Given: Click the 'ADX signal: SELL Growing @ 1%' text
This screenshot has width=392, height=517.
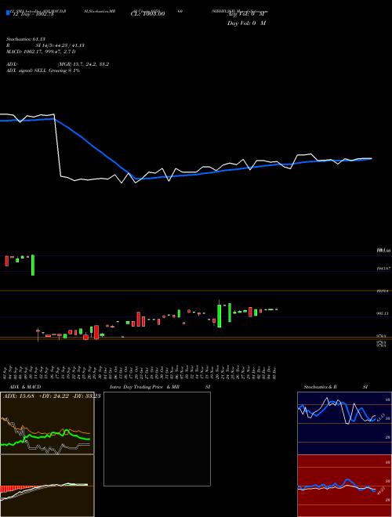Looking at the screenshot, I should (43, 70).
